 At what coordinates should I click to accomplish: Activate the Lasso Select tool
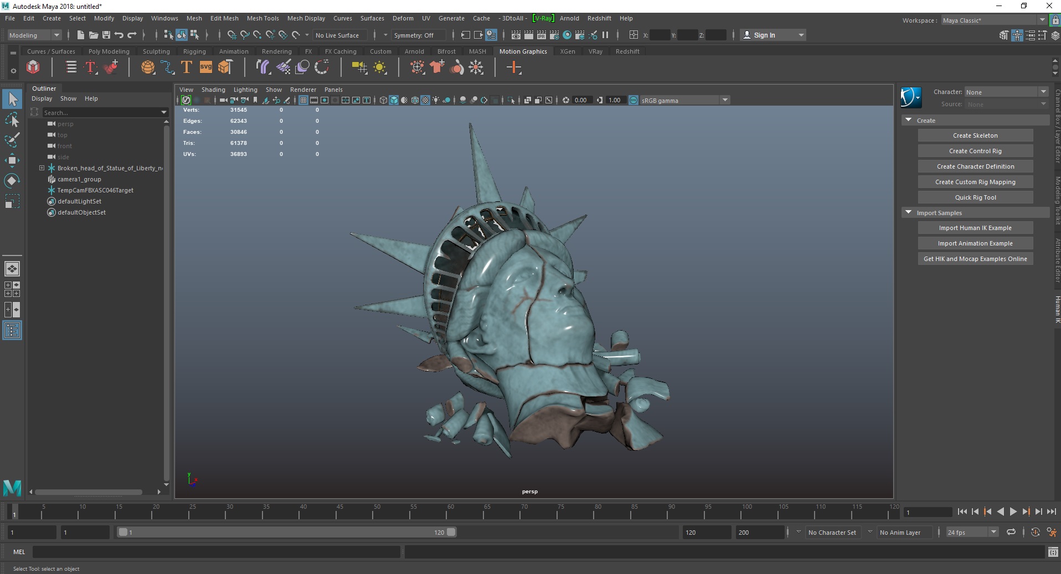coord(12,119)
